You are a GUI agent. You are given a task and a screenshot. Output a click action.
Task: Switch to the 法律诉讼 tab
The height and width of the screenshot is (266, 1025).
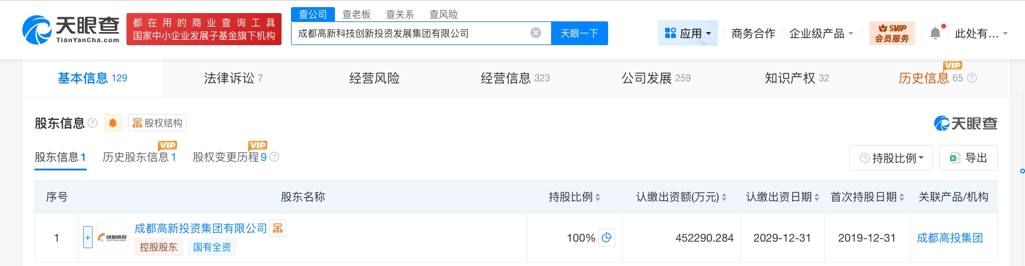[233, 78]
